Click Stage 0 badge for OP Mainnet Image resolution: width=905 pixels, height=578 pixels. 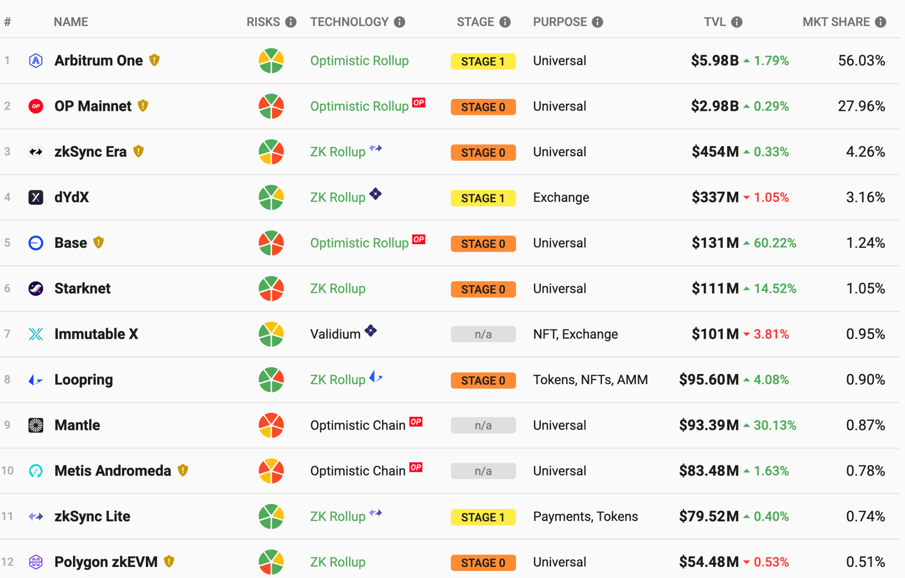point(483,107)
